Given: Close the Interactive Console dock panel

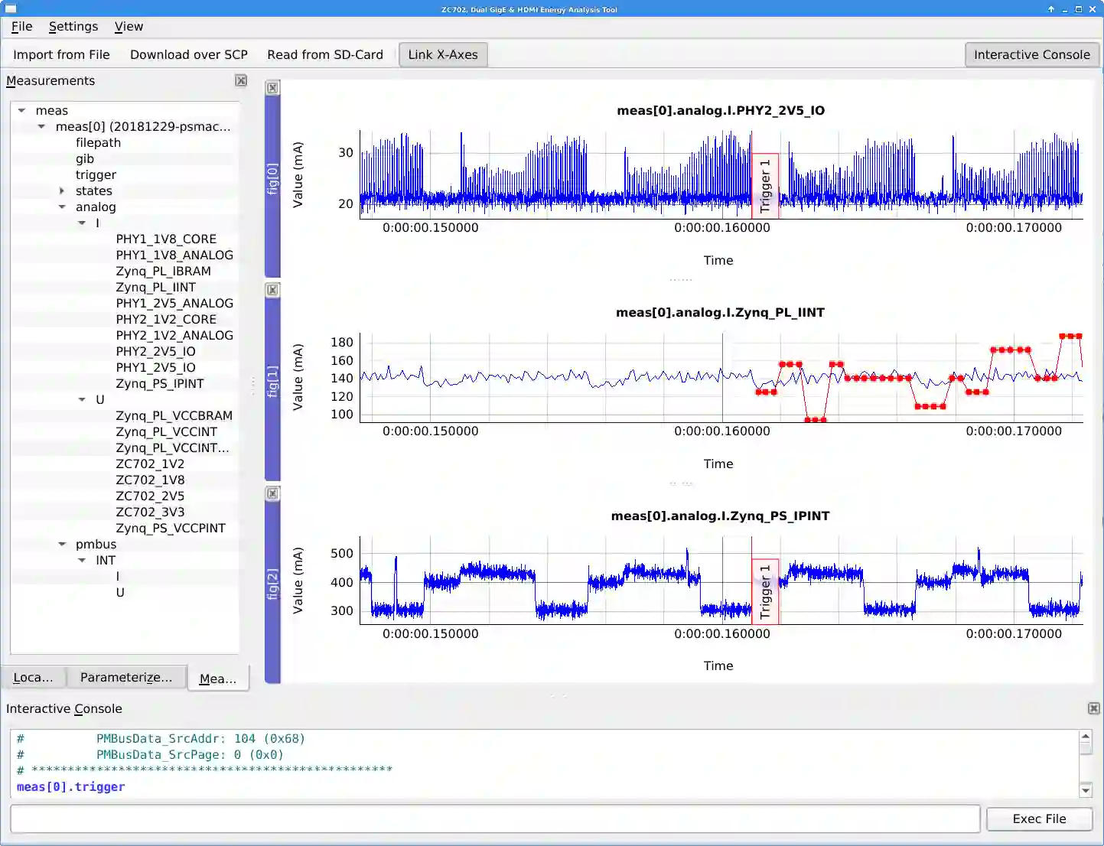Looking at the screenshot, I should [1093, 708].
